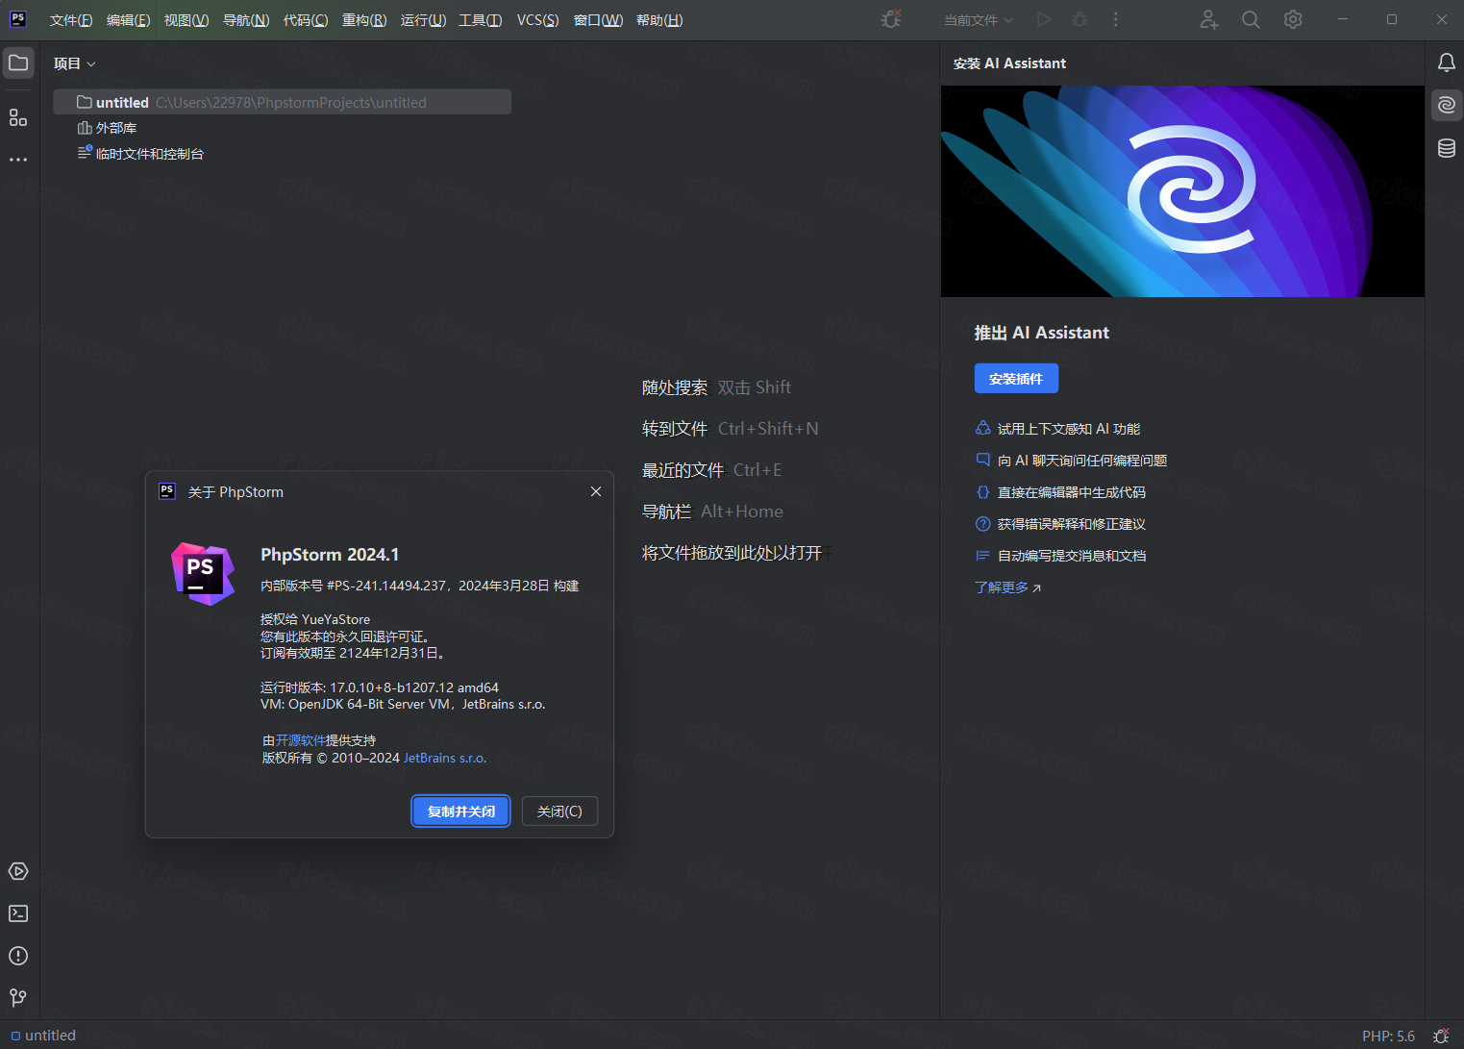
Task: Click the Run play icon in toolbar
Action: tap(1044, 19)
